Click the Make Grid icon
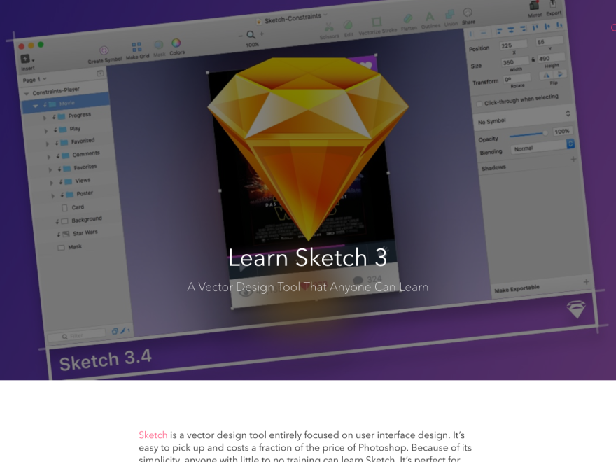616x462 pixels. coord(136,47)
